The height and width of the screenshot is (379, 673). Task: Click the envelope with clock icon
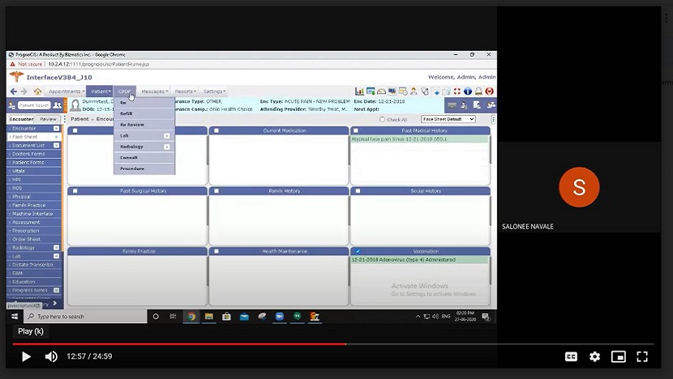tap(403, 91)
